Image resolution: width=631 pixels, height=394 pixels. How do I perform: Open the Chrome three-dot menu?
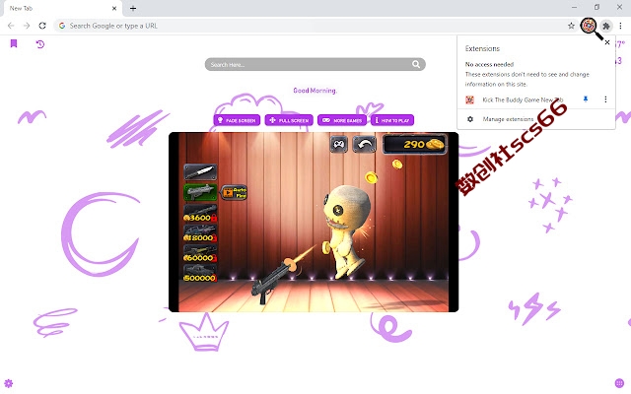620,26
